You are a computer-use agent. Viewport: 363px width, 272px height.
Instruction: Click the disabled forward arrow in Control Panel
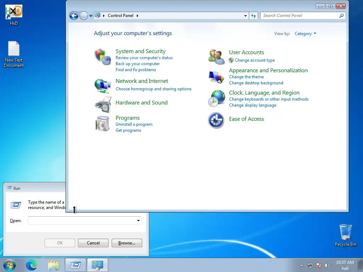(x=84, y=16)
